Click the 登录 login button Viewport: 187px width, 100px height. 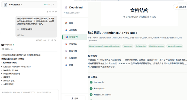[75, 98]
